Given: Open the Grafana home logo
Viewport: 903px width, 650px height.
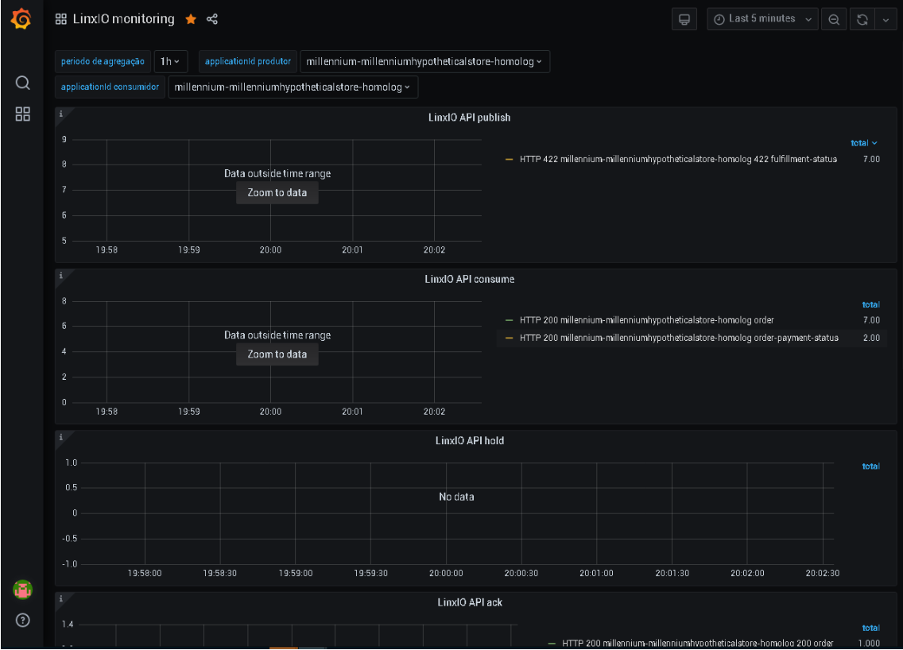Looking at the screenshot, I should (21, 19).
